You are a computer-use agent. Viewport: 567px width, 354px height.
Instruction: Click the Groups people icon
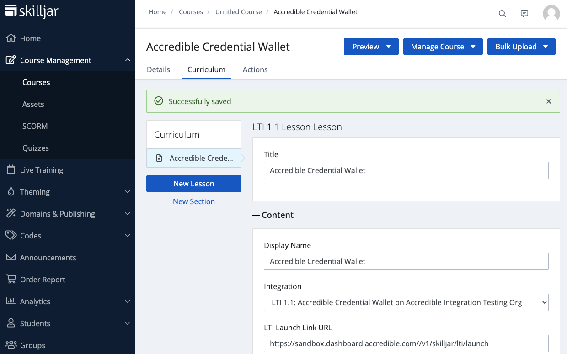click(x=11, y=345)
